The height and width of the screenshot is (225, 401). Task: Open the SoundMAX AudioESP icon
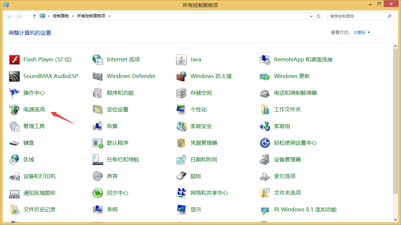pos(14,76)
